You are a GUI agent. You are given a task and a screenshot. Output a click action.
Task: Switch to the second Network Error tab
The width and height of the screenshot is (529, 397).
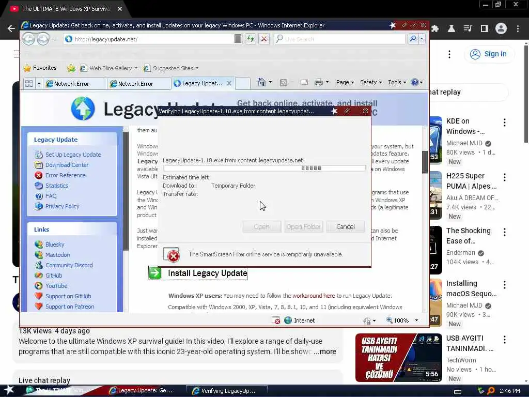coord(139,84)
